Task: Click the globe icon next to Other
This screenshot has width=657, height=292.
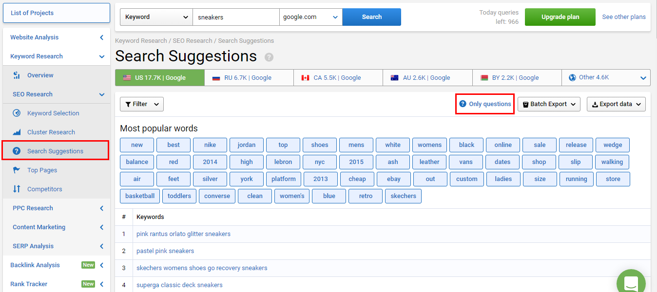Action: coord(572,77)
